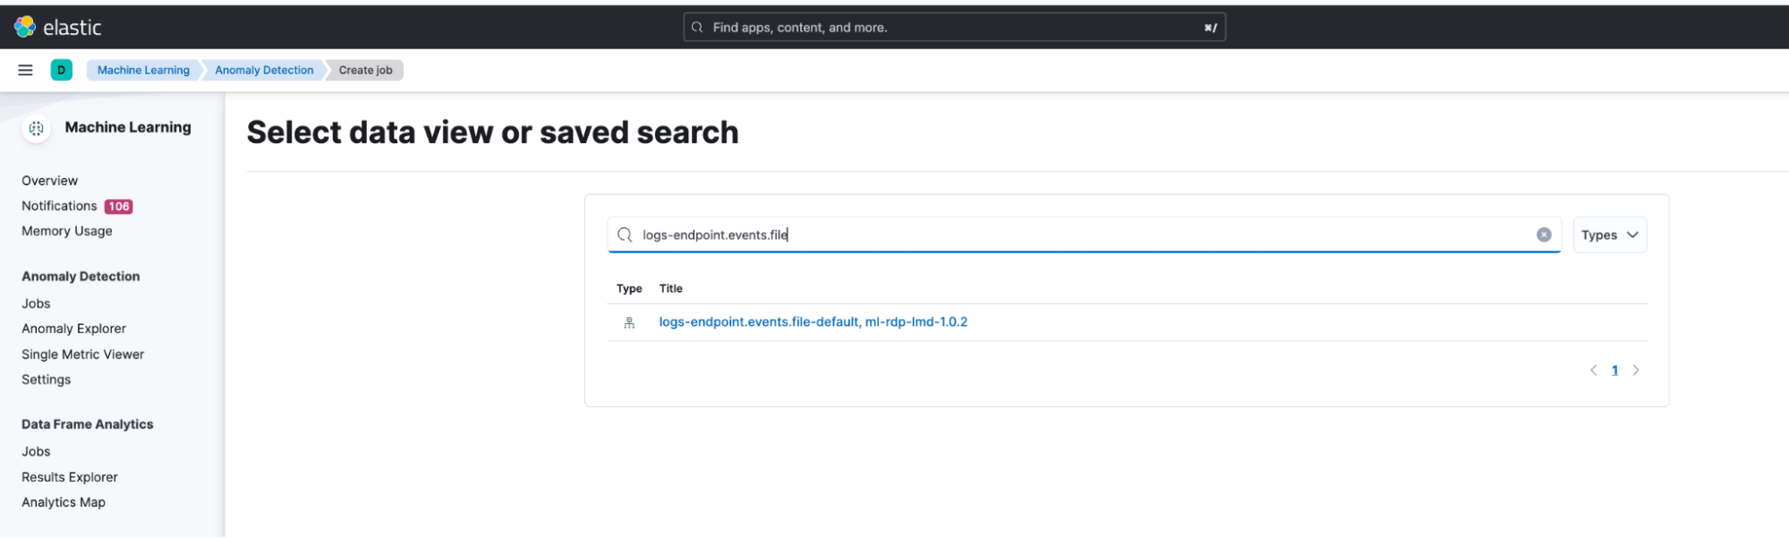Go to previous results page arrow
This screenshot has height=538, width=1789.
pyautogui.click(x=1593, y=371)
